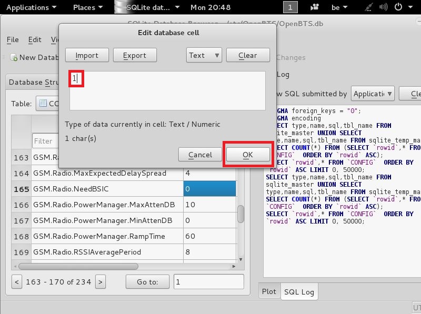Screen dimensions: 421x314
Task: Select GSM.Radio.RSSIAveragePeriod cell
Action: click(107, 252)
